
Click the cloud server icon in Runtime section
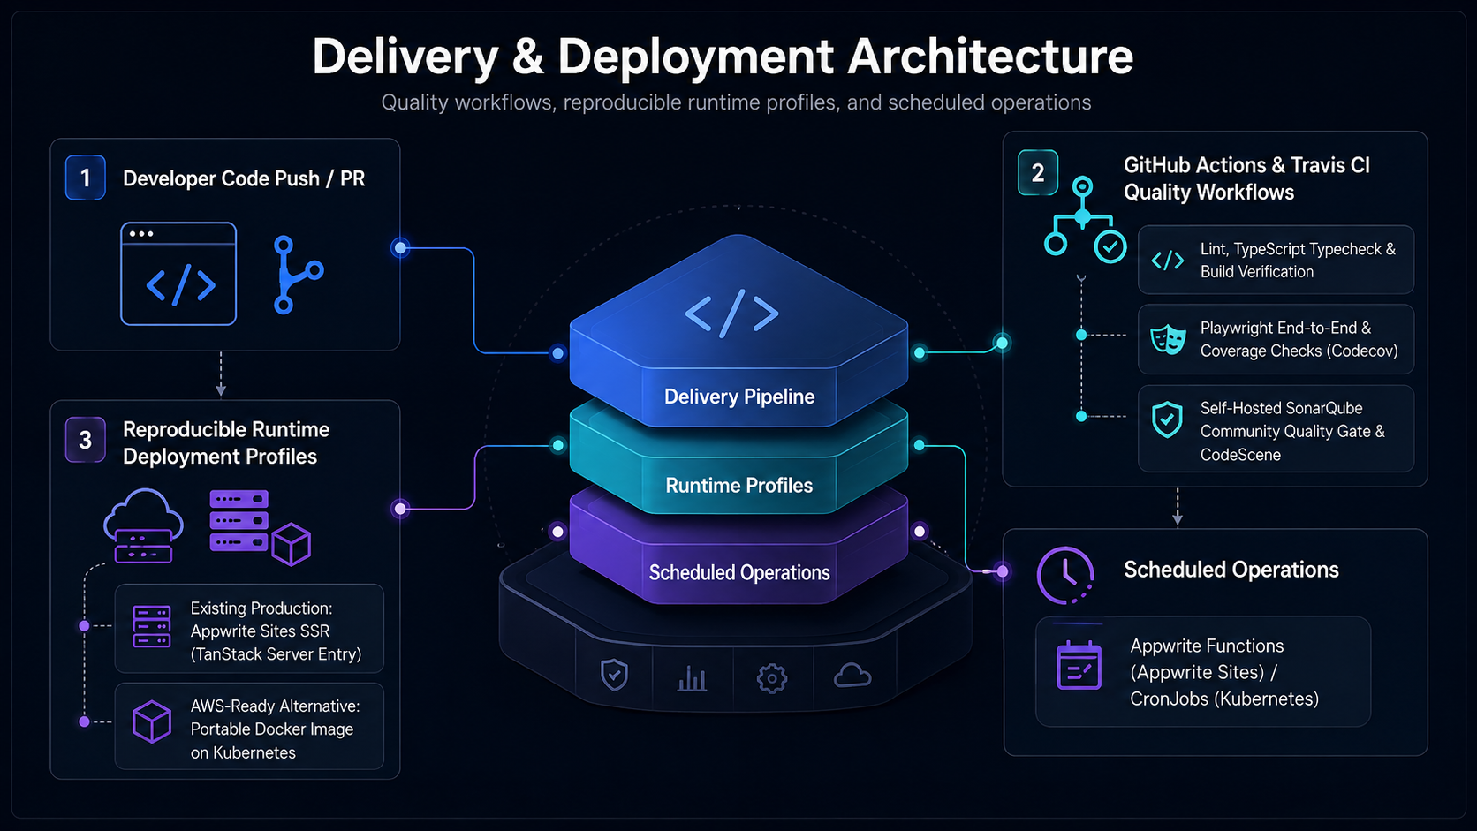click(143, 525)
